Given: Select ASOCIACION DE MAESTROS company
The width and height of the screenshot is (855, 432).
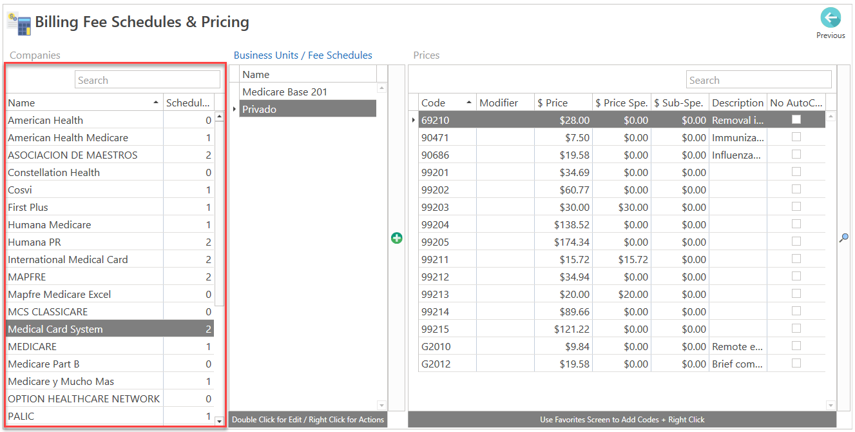Looking at the screenshot, I should (110, 155).
